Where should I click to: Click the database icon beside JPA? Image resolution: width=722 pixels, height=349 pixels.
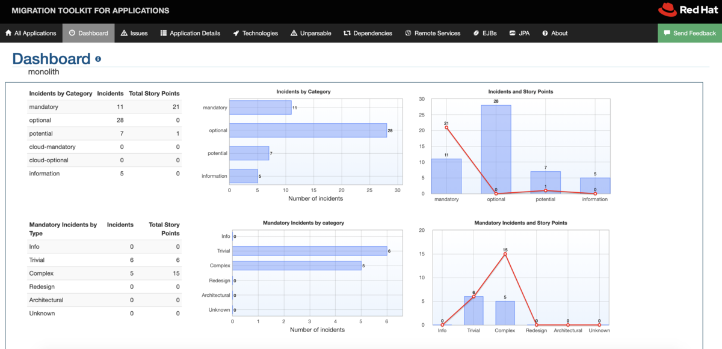(x=512, y=33)
